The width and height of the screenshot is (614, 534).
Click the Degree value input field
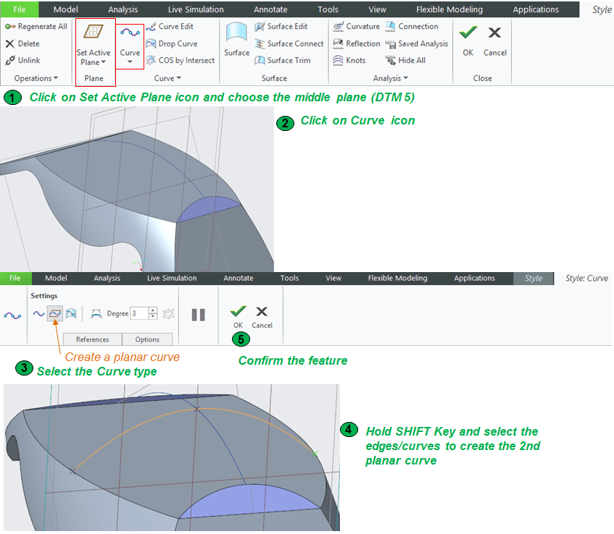[x=139, y=313]
